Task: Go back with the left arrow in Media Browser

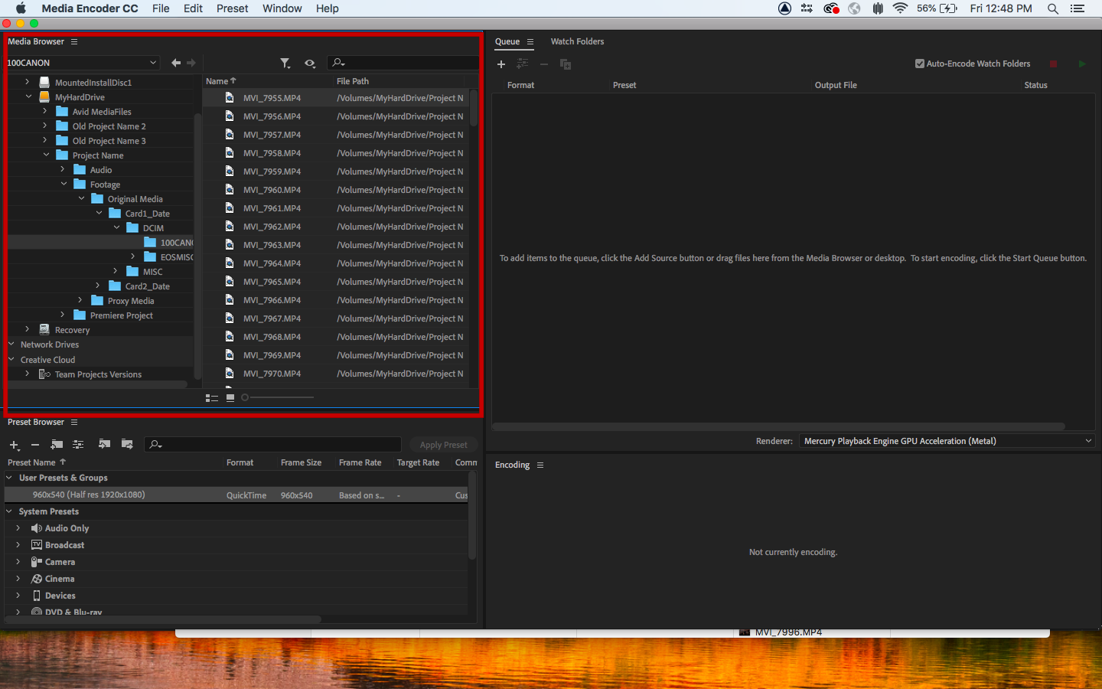Action: [x=176, y=63]
